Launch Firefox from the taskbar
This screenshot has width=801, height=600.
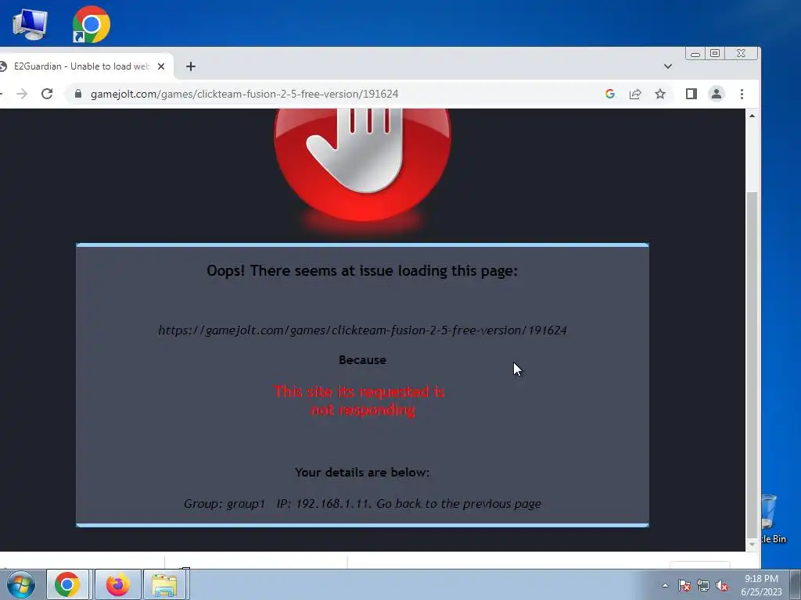117,584
